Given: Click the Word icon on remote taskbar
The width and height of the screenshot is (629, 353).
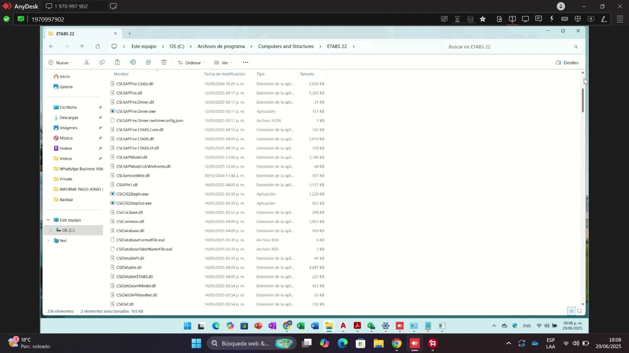Looking at the screenshot, I should tap(315, 326).
